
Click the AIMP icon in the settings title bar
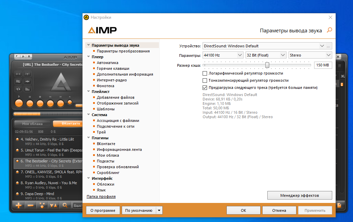[x=86, y=17]
